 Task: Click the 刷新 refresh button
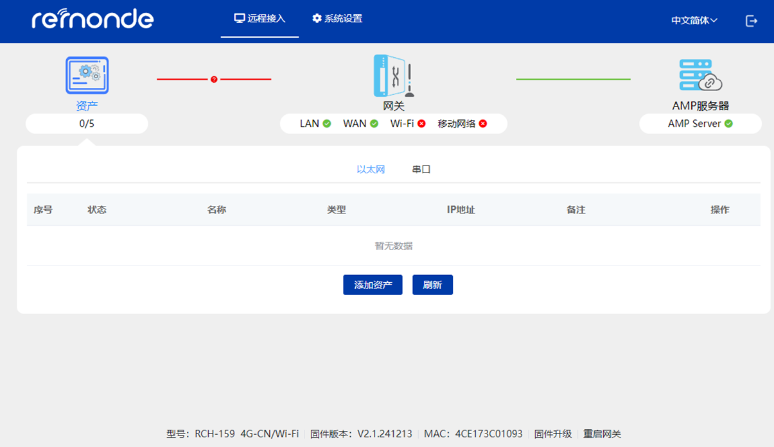(432, 284)
